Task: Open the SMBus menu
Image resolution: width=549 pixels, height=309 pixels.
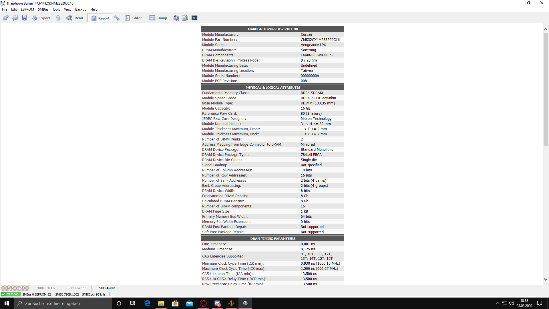Action: [43, 9]
